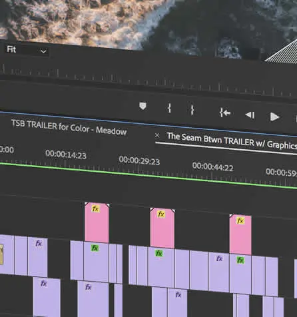Click the Mark In bracket icon
The image size is (297, 317).
coord(169,108)
